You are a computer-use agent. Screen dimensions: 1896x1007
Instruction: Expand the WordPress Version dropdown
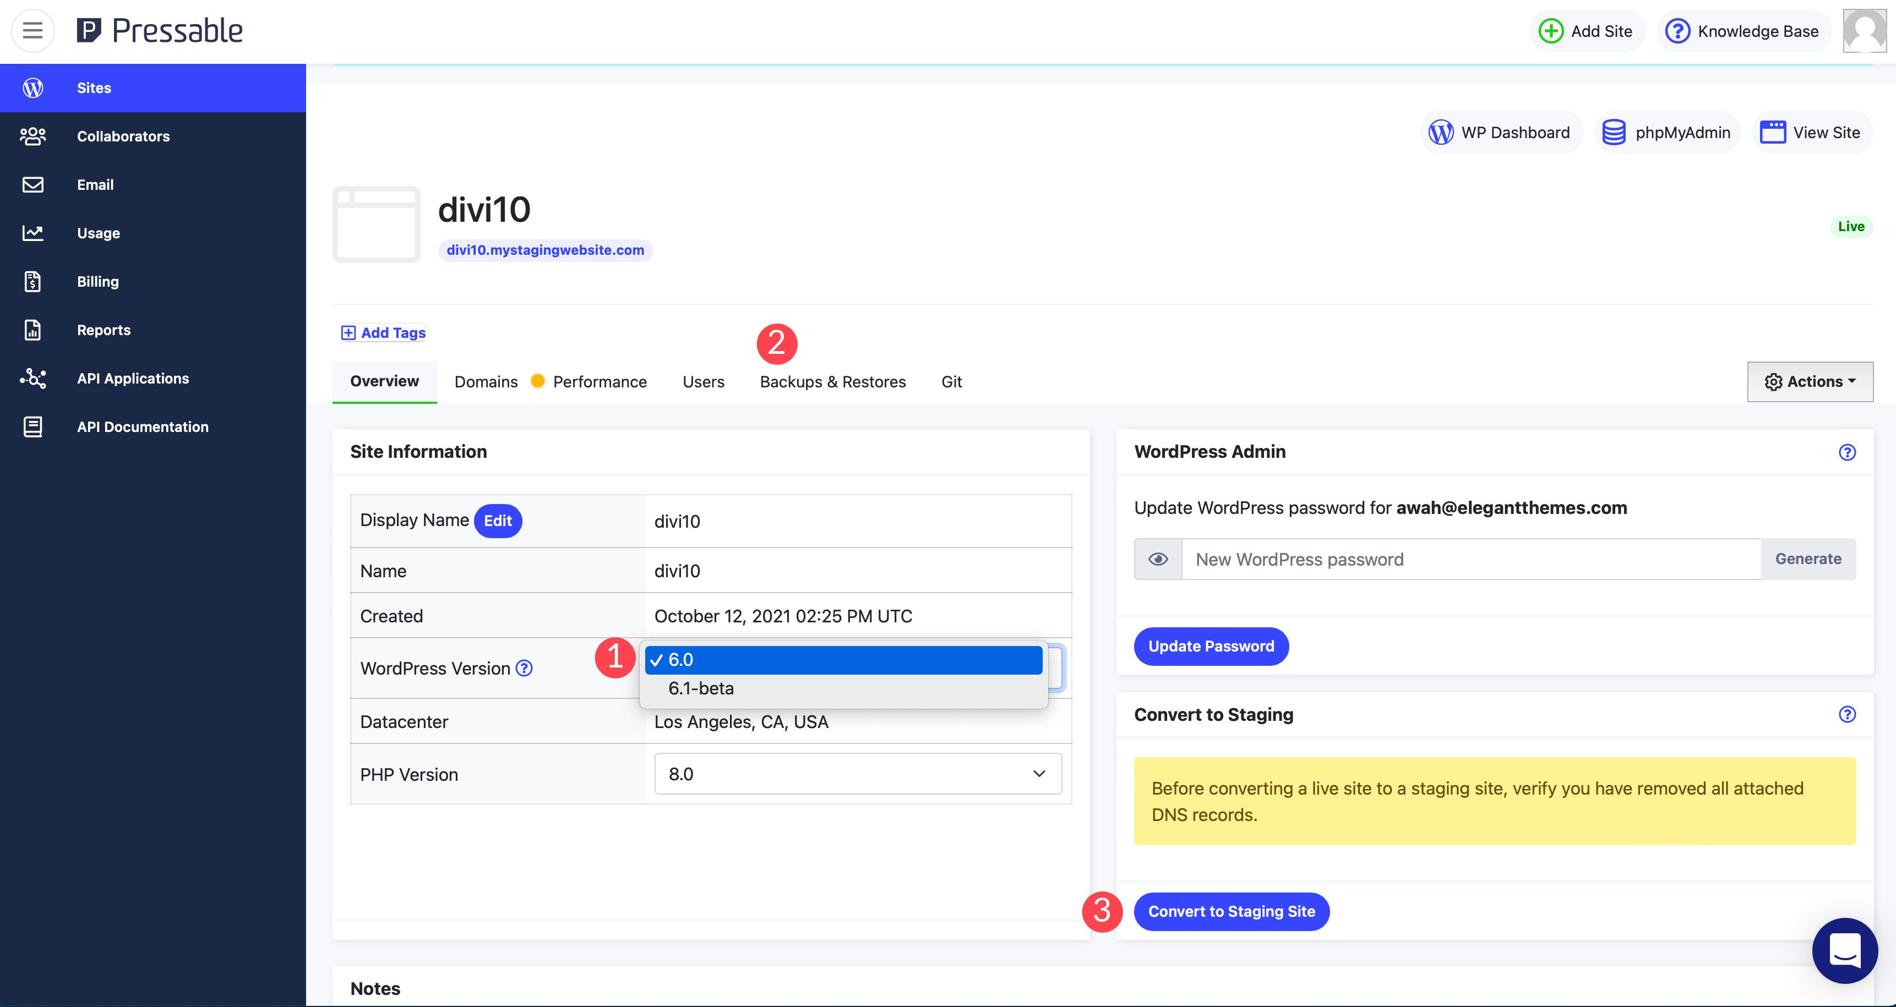pyautogui.click(x=857, y=666)
